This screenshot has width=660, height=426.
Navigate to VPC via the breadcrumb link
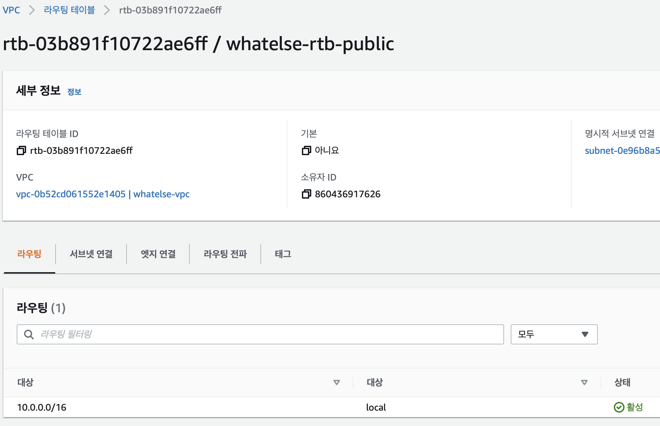11,10
